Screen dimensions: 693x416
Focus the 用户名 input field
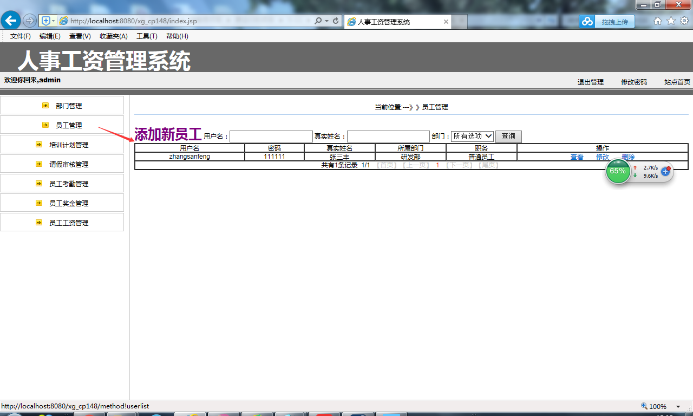271,136
